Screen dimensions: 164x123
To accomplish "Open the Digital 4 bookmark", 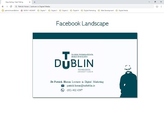I will coord(74,11).
